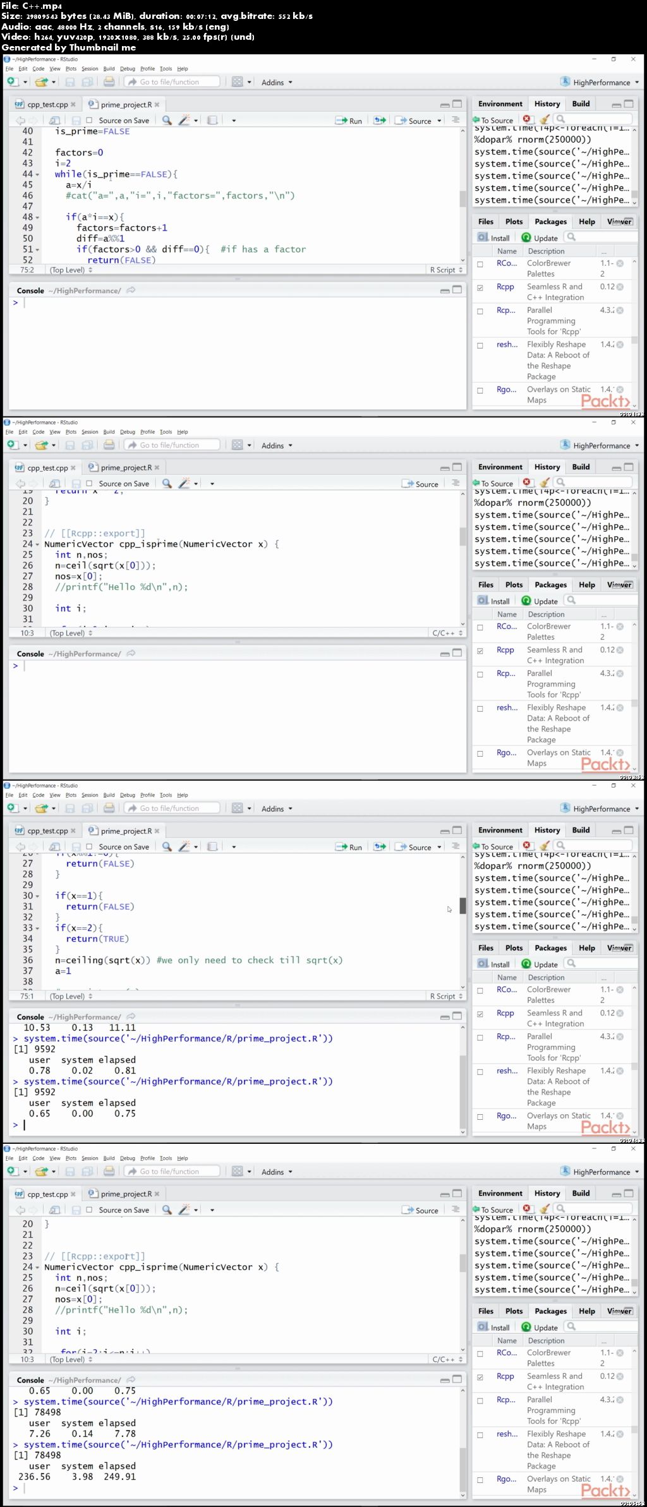Open Addins dropdown in third frame
The width and height of the screenshot is (647, 1507).
(277, 808)
